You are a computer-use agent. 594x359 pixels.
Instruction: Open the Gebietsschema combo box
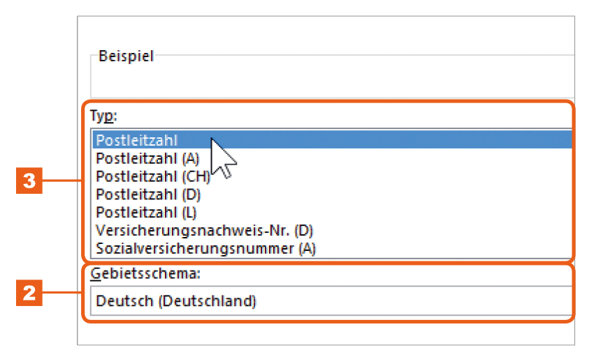(x=331, y=301)
